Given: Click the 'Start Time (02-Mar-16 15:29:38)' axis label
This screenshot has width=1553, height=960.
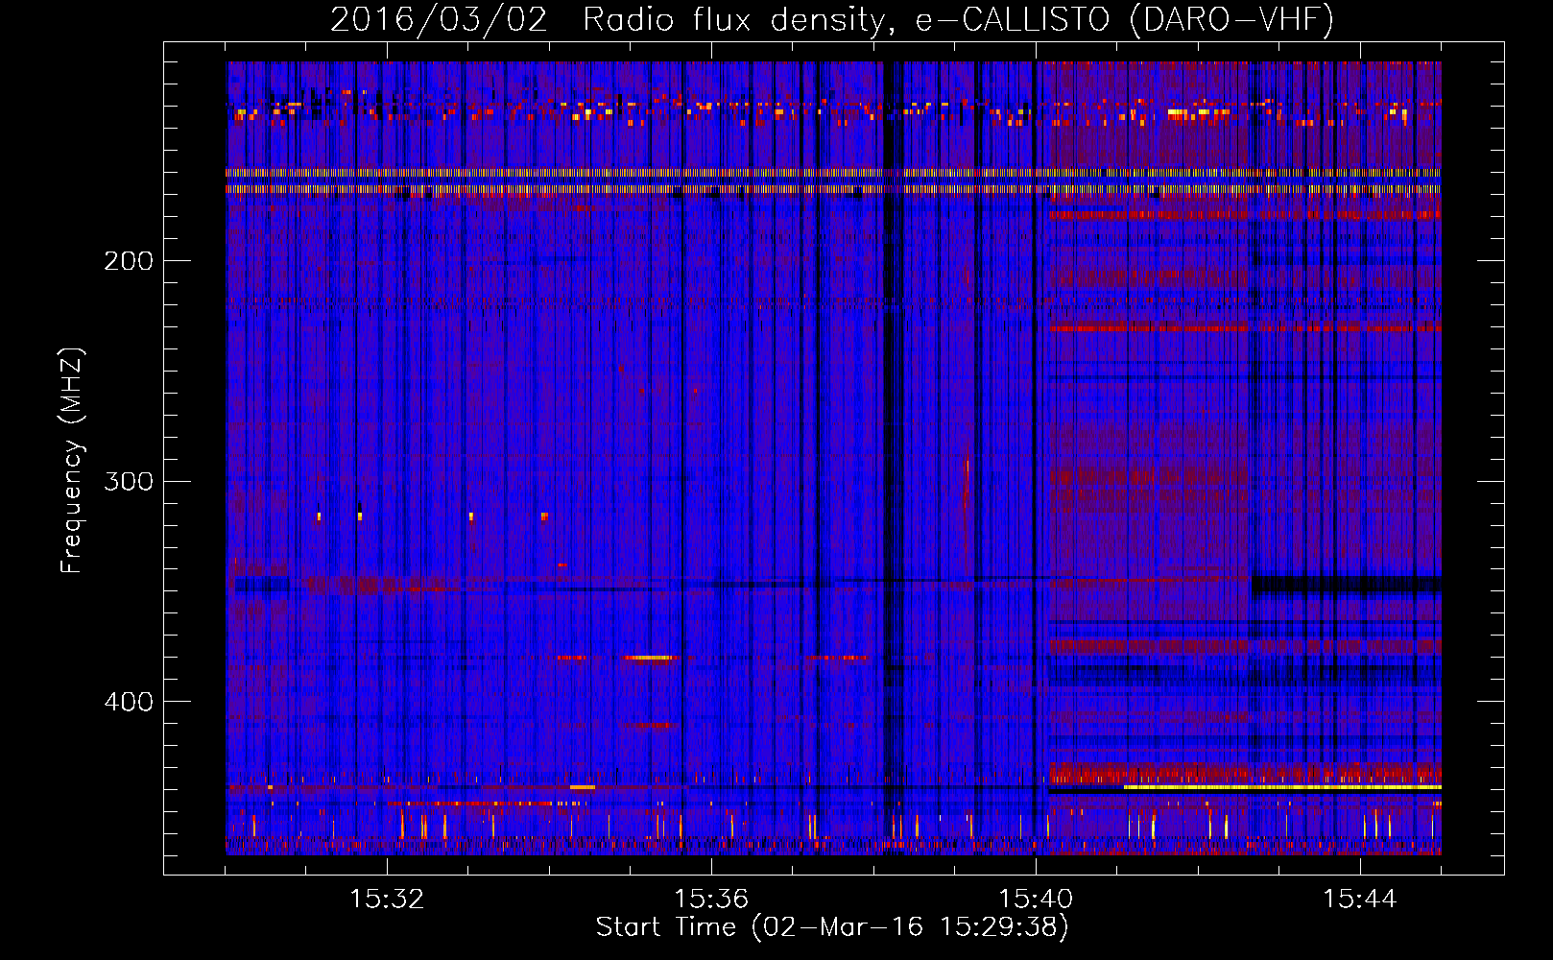Looking at the screenshot, I should pyautogui.click(x=832, y=926).
